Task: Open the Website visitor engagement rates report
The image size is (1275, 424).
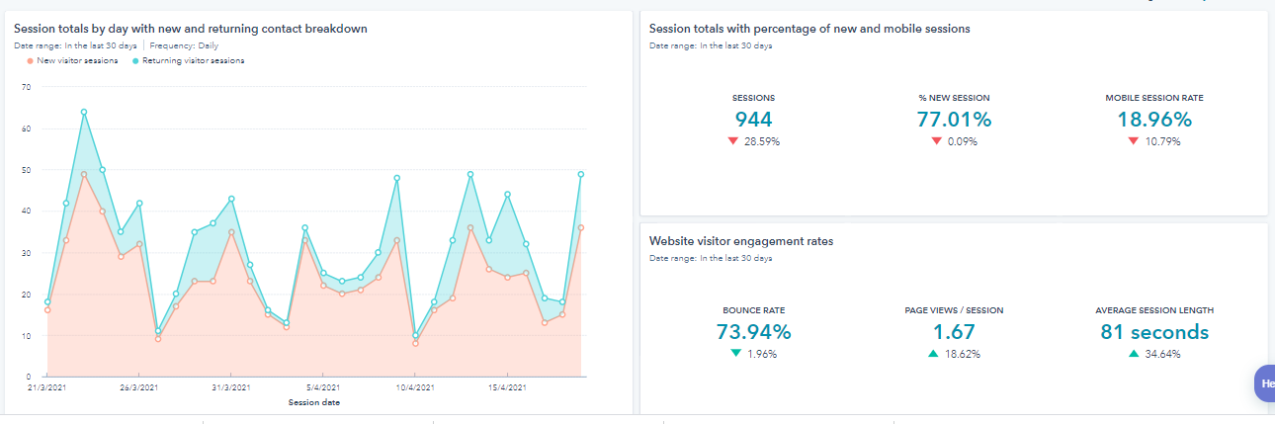Action: [x=740, y=241]
